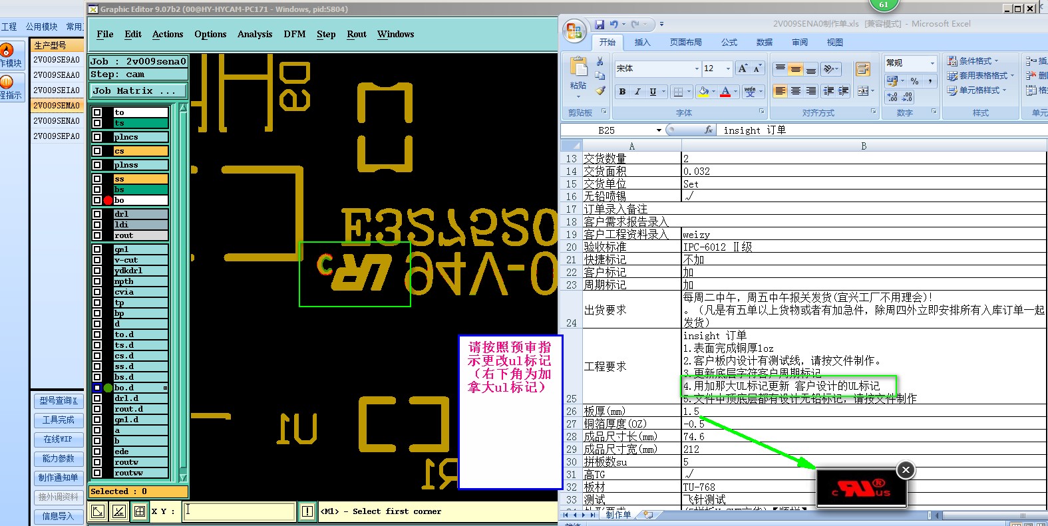1048x526 pixels.
Task: Click the exclamation icon beside coordinate field
Action: point(307,511)
